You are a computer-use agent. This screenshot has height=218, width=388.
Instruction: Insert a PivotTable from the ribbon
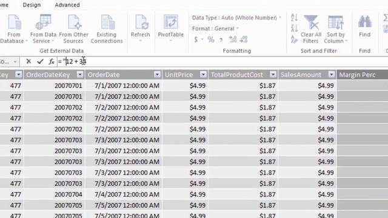coord(171,22)
